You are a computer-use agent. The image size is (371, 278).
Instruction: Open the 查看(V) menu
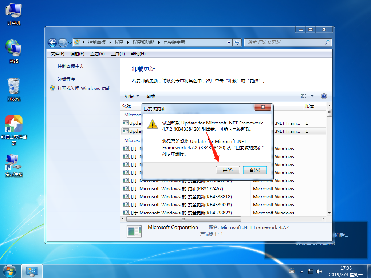[x=97, y=54]
